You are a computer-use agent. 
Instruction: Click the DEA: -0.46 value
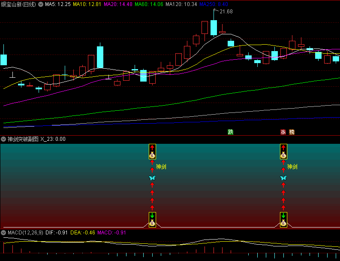pos(83,233)
